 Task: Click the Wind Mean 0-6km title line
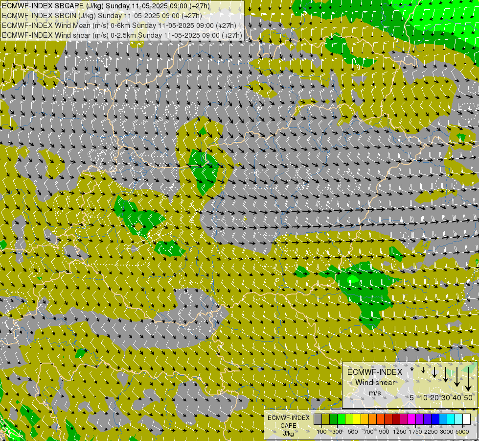coord(119,25)
